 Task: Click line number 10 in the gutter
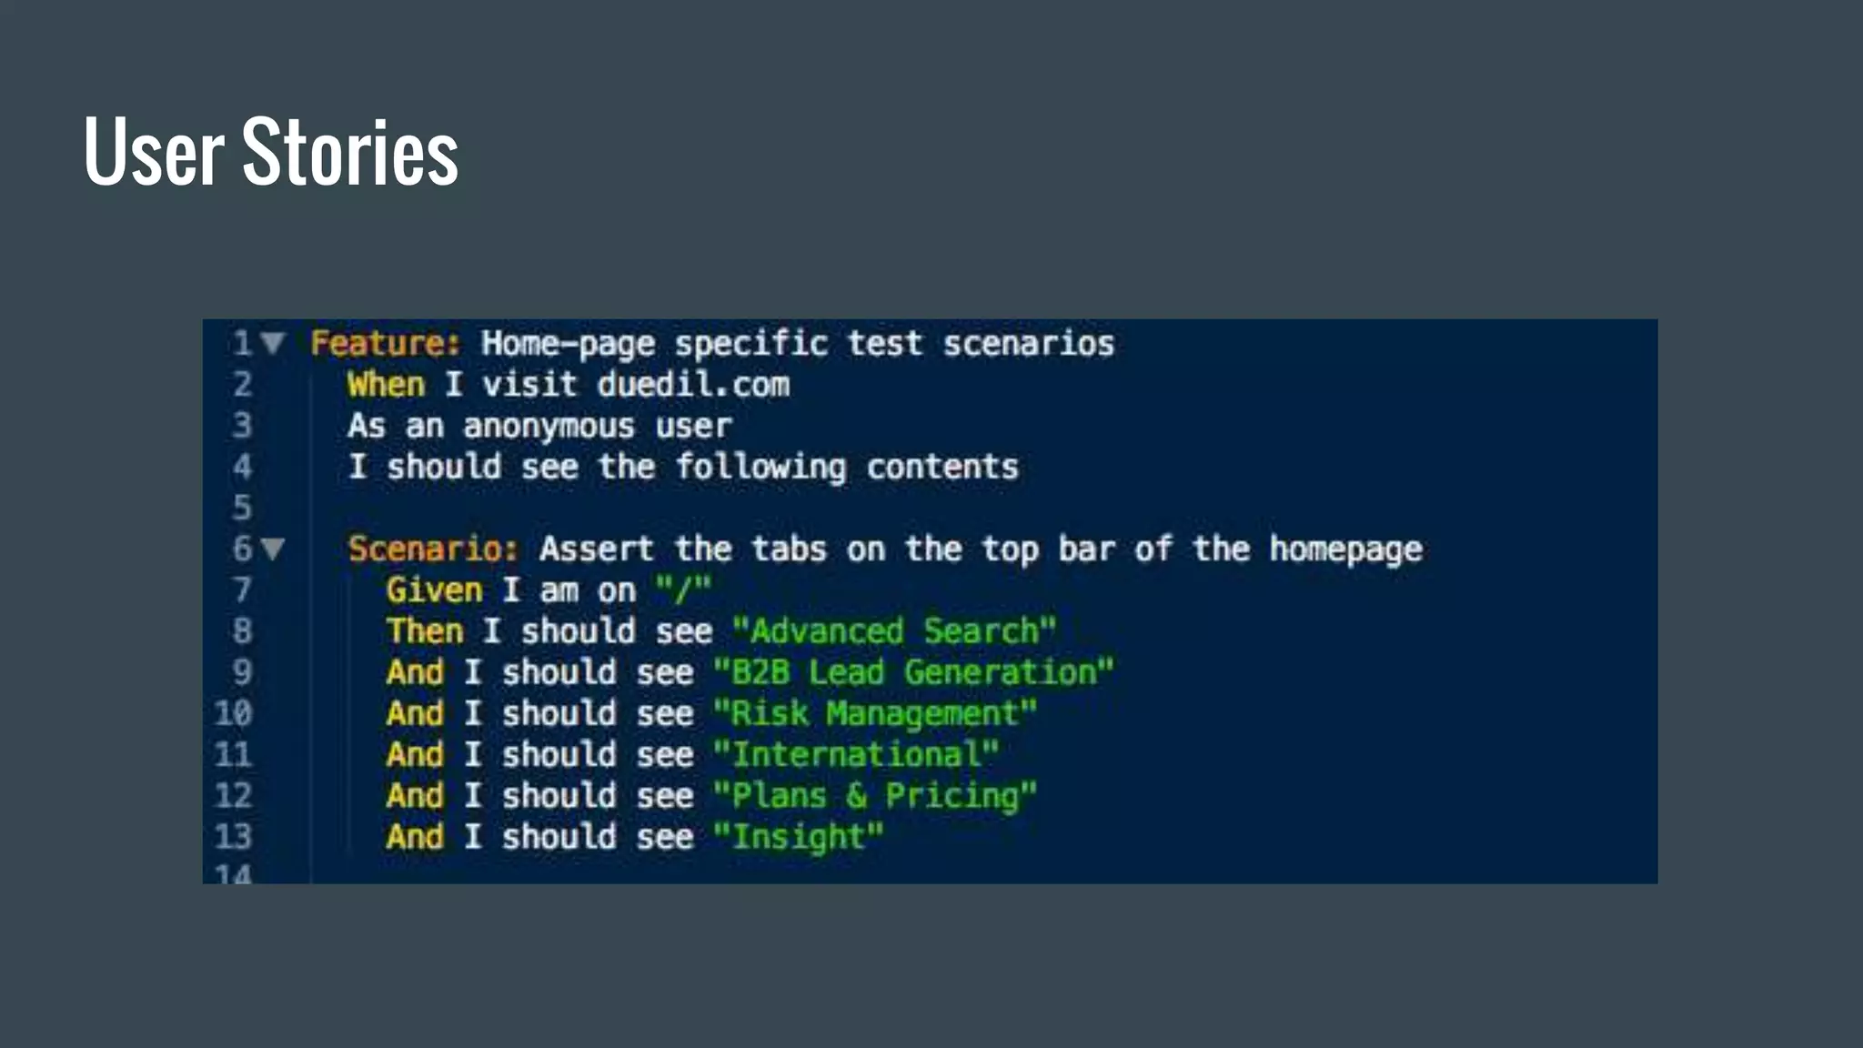pos(233,713)
